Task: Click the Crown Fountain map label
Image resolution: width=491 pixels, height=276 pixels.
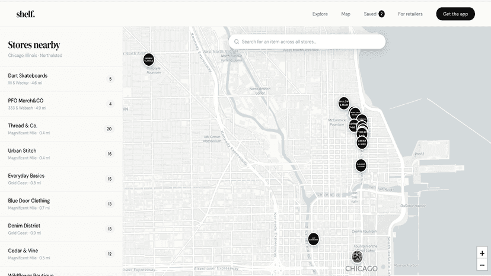Action: tap(364, 231)
